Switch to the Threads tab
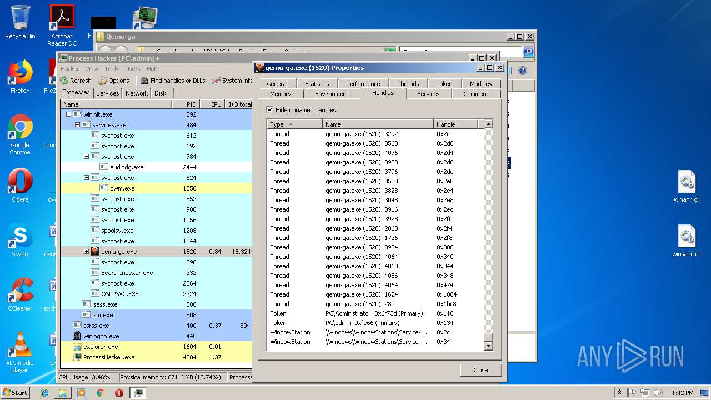 [x=408, y=84]
